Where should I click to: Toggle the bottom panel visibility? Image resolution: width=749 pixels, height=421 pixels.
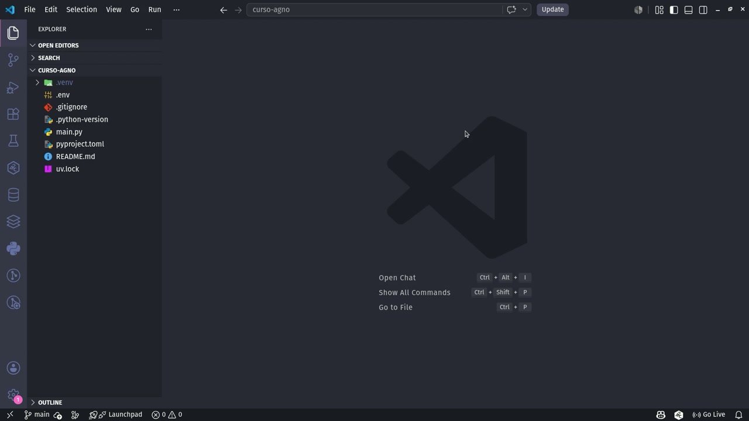[x=689, y=9]
